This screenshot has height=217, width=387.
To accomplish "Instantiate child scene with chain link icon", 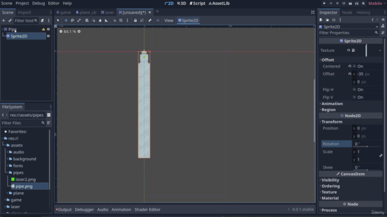I will 10,20.
